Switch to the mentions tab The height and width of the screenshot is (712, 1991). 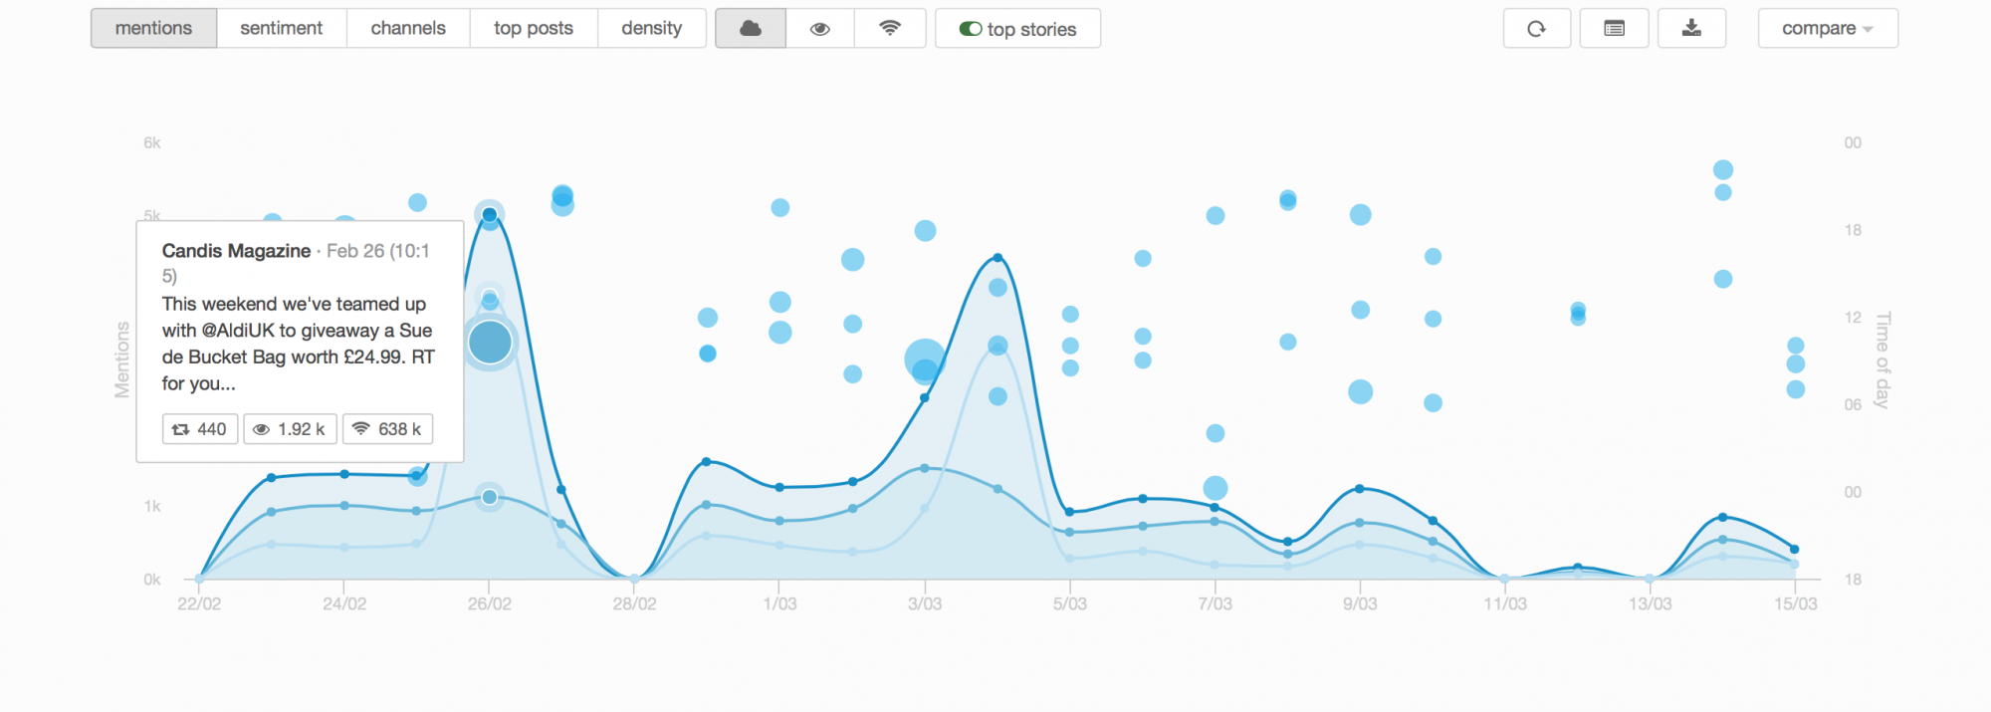point(153,29)
